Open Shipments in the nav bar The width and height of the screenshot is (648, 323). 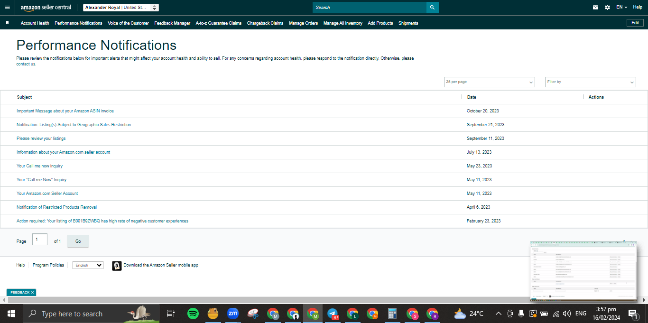(x=408, y=23)
